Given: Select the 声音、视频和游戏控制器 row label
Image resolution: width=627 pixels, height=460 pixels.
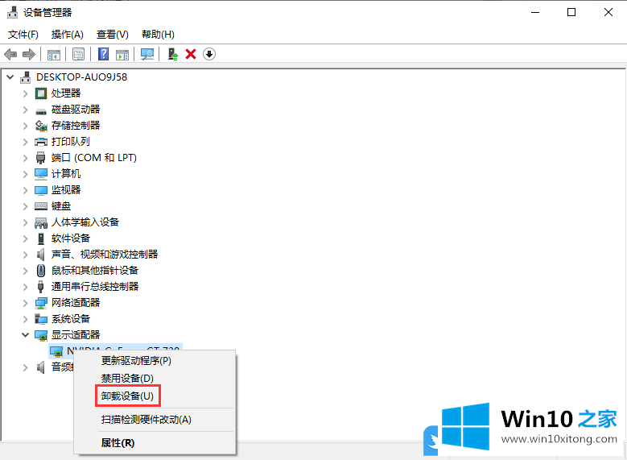Looking at the screenshot, I should [105, 255].
